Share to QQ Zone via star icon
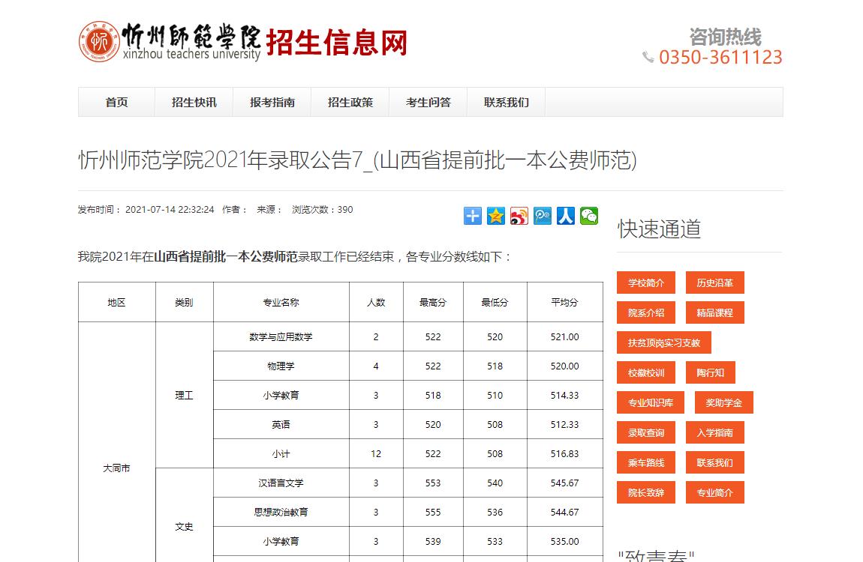This screenshot has height=562, width=863. [x=496, y=217]
